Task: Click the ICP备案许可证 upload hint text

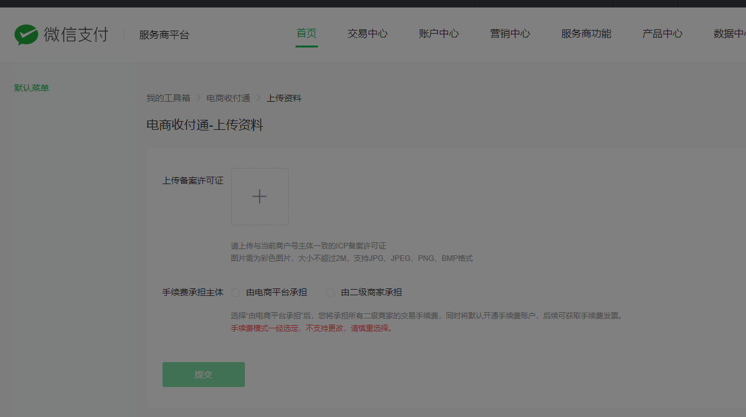Action: [308, 246]
